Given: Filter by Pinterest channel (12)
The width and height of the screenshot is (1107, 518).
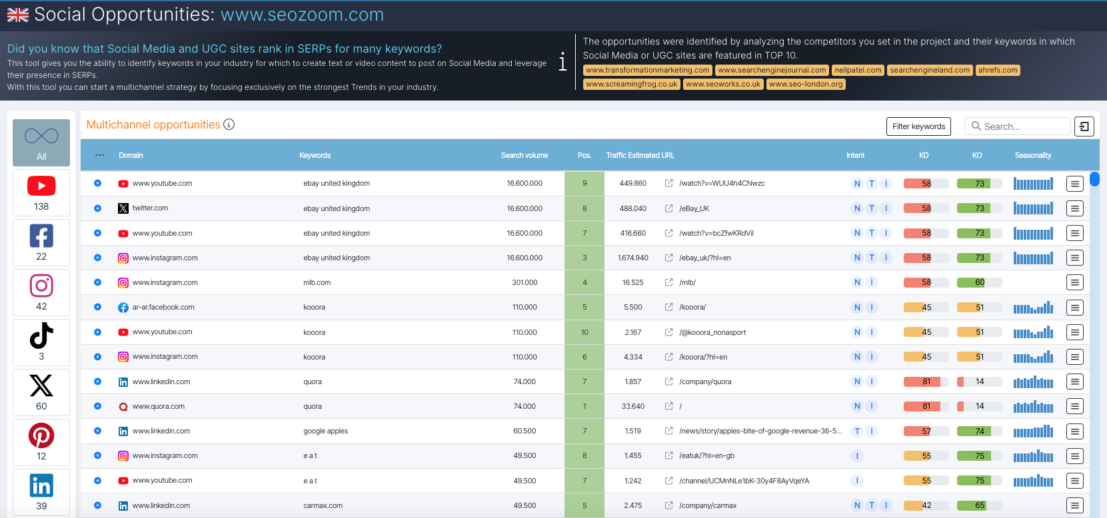Looking at the screenshot, I should tap(41, 443).
